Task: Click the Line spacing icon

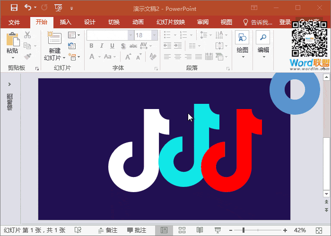Action: pyautogui.click(x=203, y=35)
